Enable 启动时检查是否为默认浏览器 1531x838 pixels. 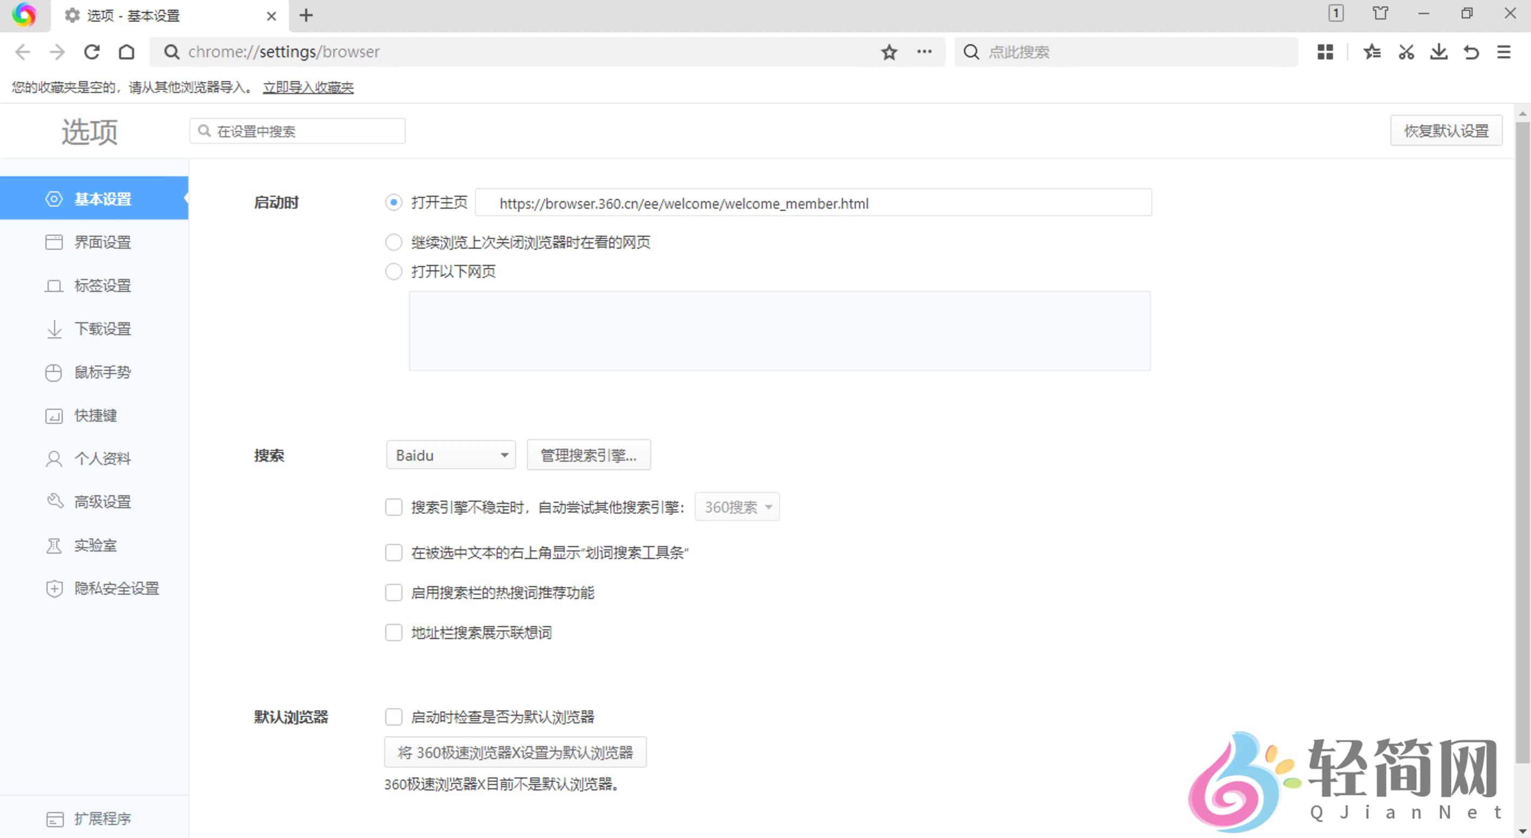(x=393, y=717)
